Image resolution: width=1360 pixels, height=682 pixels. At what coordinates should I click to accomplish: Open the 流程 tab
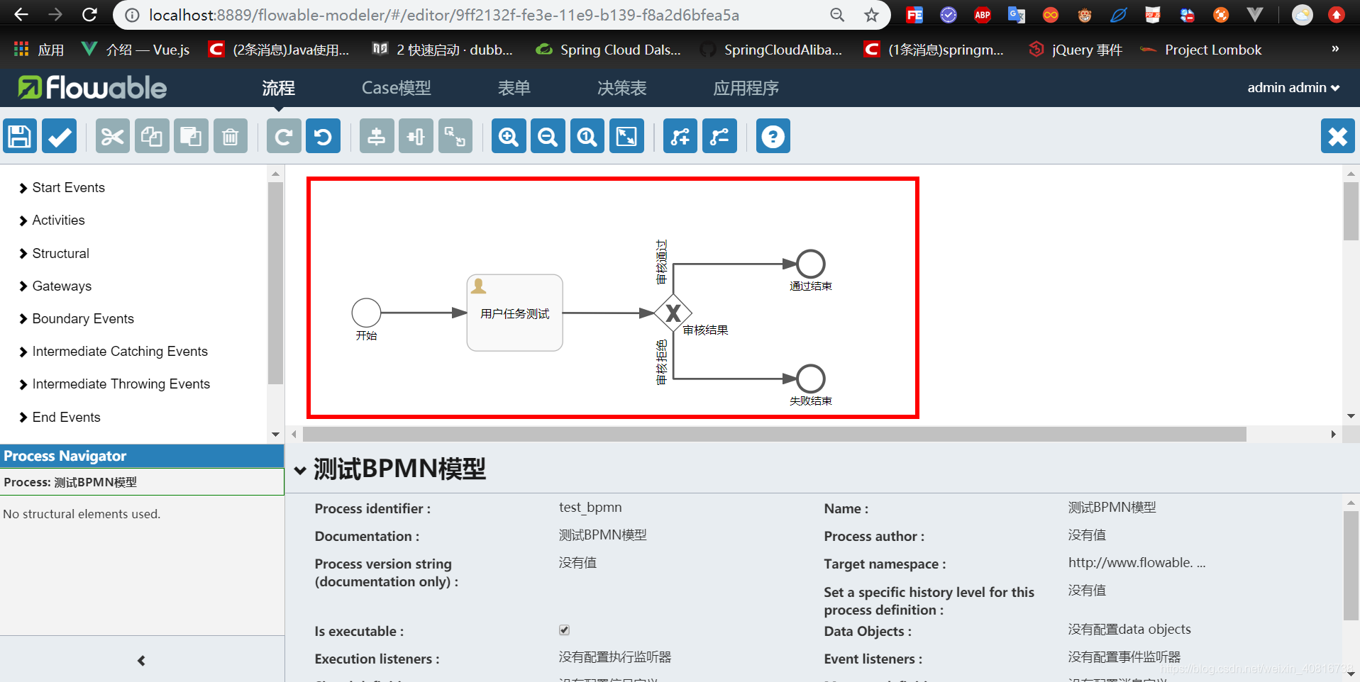[x=278, y=88]
